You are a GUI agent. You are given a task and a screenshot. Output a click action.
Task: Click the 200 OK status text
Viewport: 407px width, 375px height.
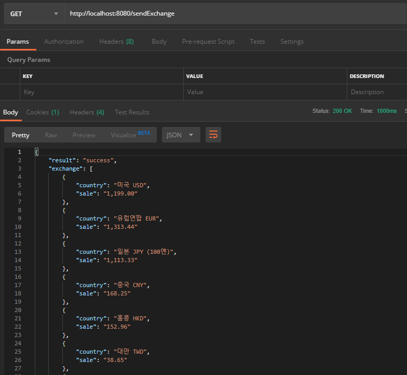[343, 111]
